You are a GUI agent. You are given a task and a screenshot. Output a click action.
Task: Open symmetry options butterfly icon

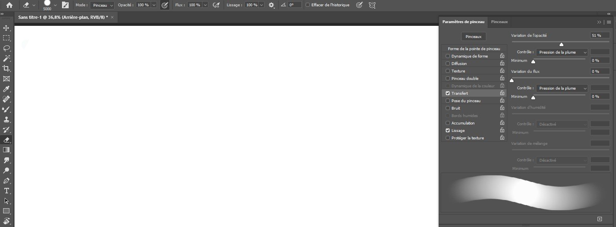pyautogui.click(x=372, y=5)
